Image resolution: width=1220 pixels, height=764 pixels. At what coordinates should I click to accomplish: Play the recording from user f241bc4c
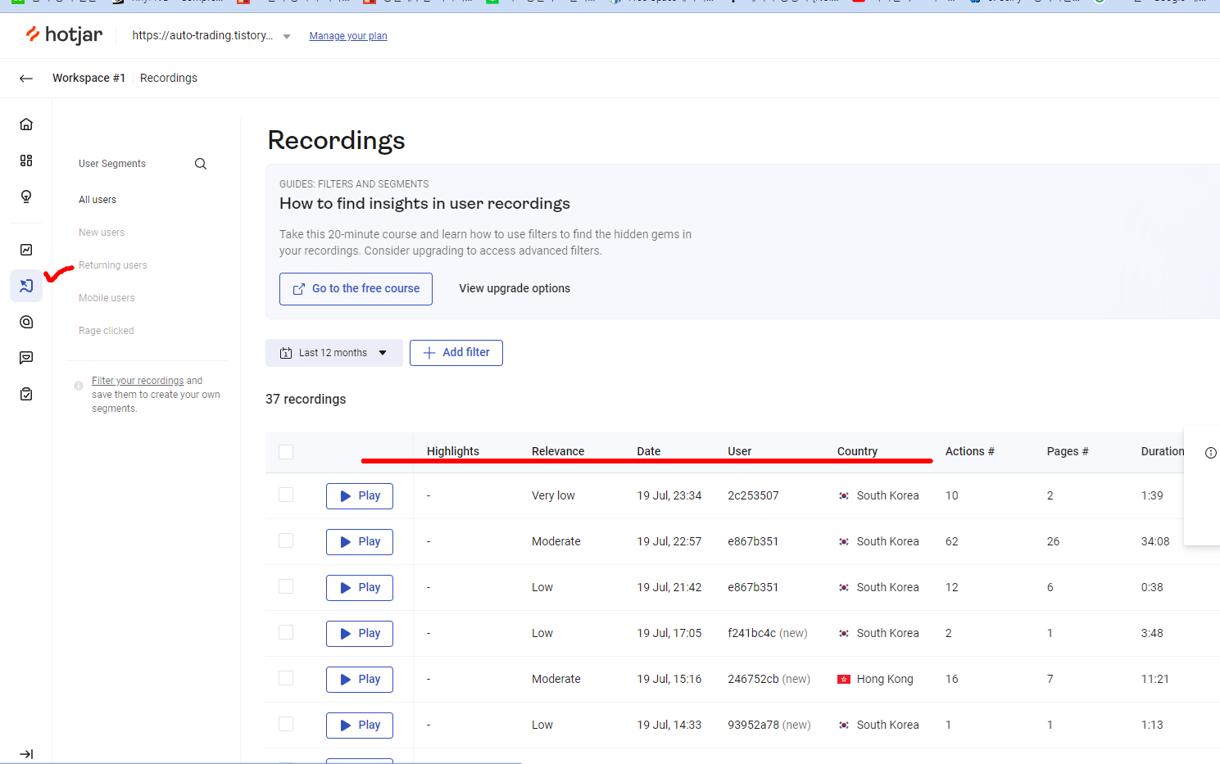coord(360,634)
